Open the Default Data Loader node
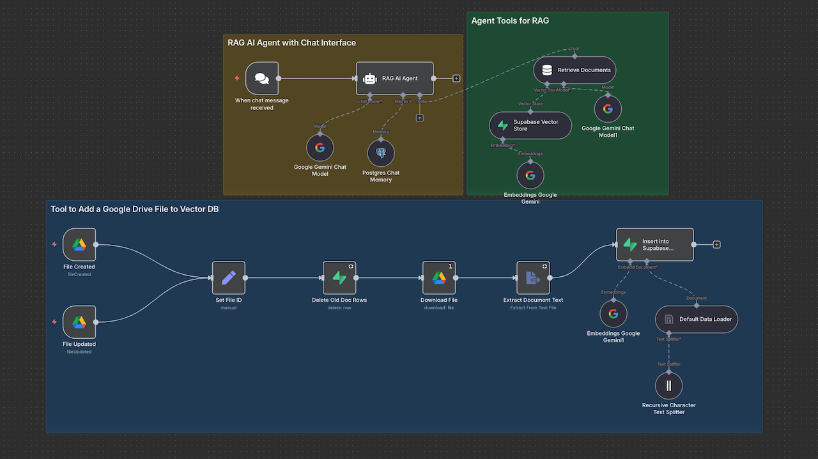The image size is (818, 459). [x=696, y=319]
